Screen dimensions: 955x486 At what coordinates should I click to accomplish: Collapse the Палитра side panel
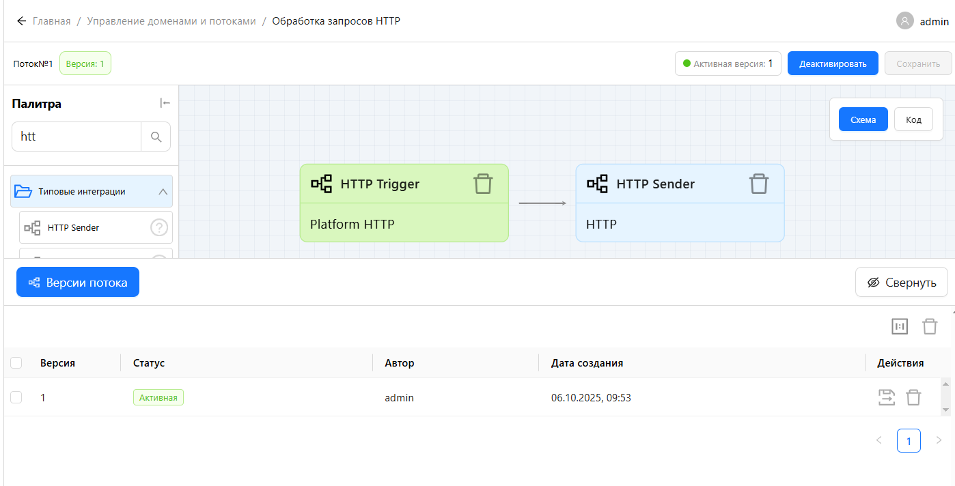coord(165,103)
